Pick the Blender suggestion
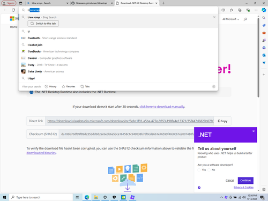The width and height of the screenshot is (268, 201). (x=118, y=58)
